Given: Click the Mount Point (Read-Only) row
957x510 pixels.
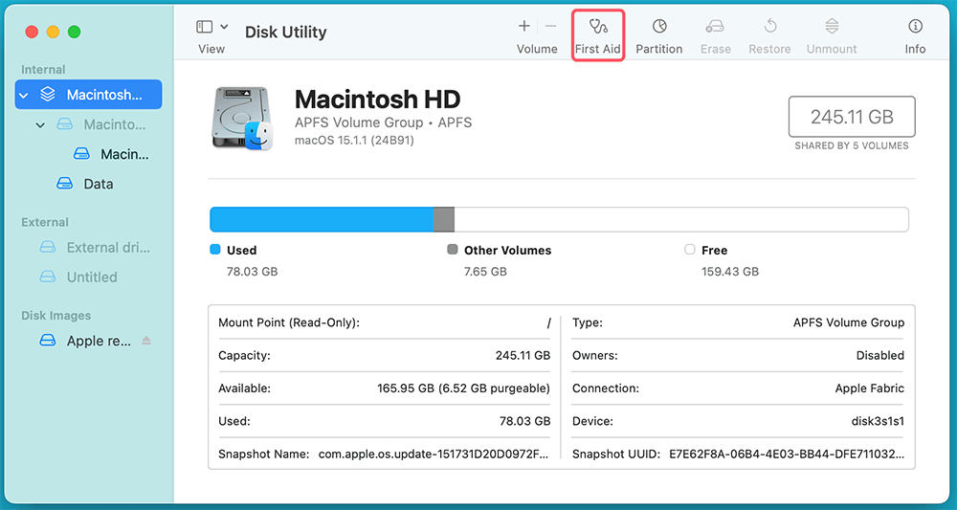Looking at the screenshot, I should click(384, 322).
